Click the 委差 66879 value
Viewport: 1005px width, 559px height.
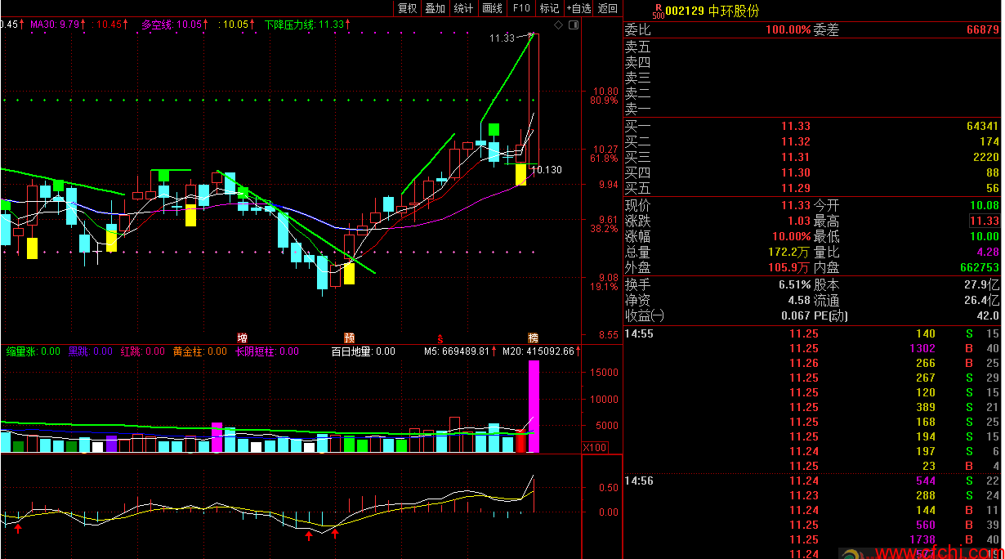(x=982, y=29)
